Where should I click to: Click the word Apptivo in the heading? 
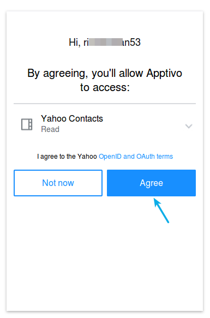coord(164,73)
